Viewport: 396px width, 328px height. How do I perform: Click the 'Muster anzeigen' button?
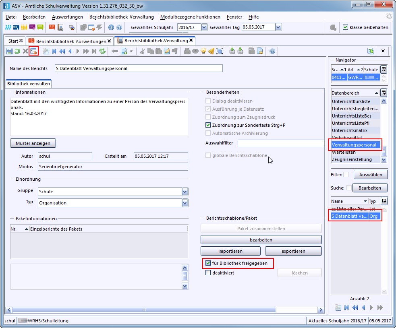coord(33,143)
